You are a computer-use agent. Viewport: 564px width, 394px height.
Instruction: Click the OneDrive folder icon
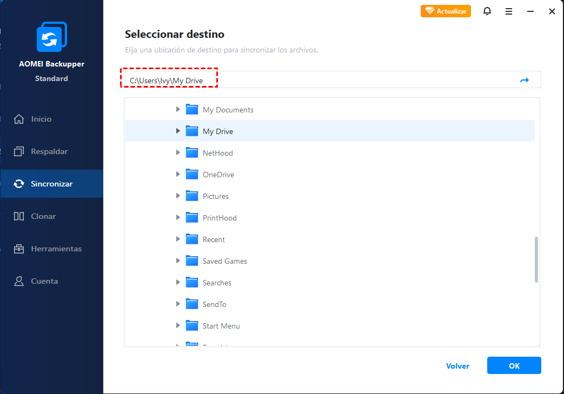(x=192, y=175)
